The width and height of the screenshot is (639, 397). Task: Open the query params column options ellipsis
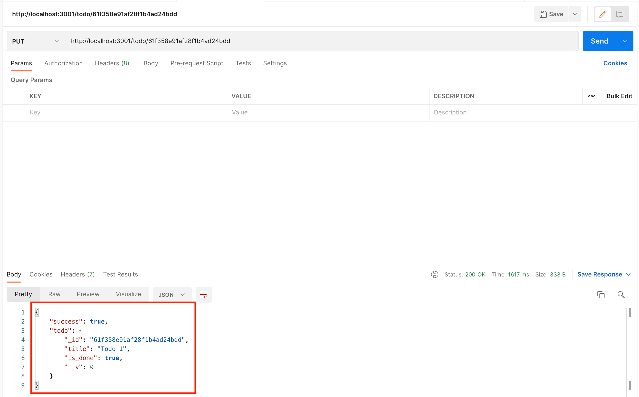592,96
